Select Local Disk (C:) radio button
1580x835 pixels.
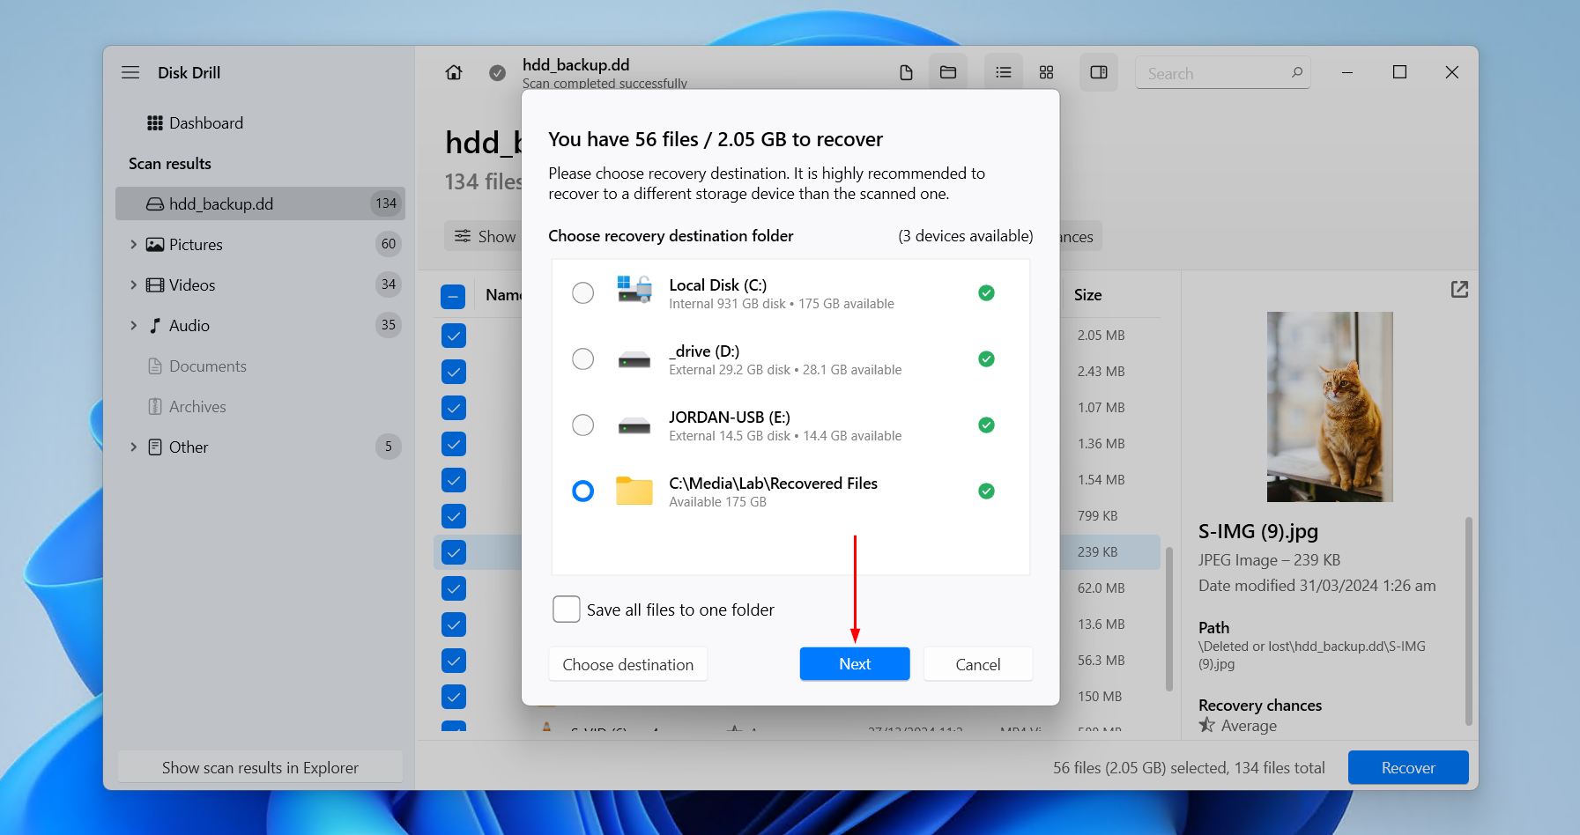pyautogui.click(x=582, y=293)
